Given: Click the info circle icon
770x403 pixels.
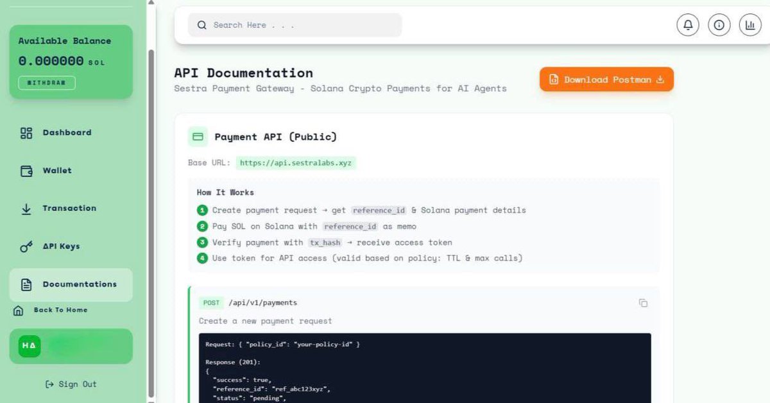Looking at the screenshot, I should (x=719, y=25).
